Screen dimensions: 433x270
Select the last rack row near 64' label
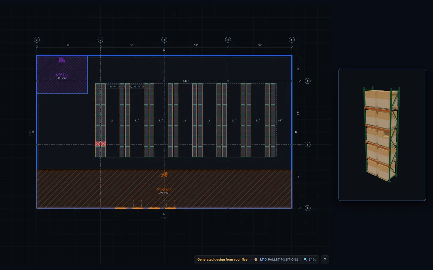coord(270,120)
